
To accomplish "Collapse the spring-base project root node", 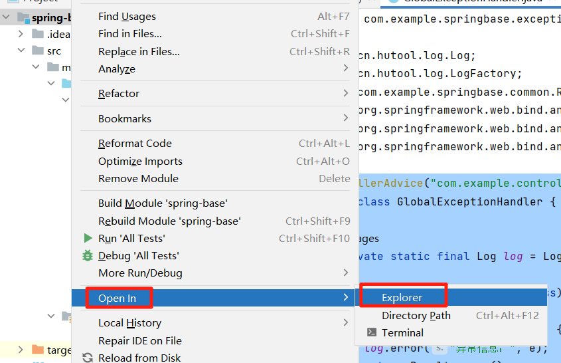I will tap(7, 17).
